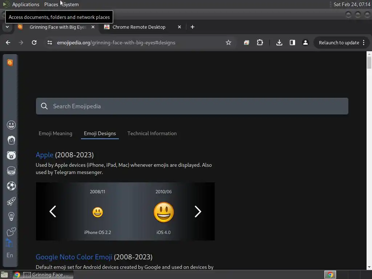This screenshot has width=372, height=279.
Task: Close the Grinning Face with Big Eyes tab
Action: (93, 27)
